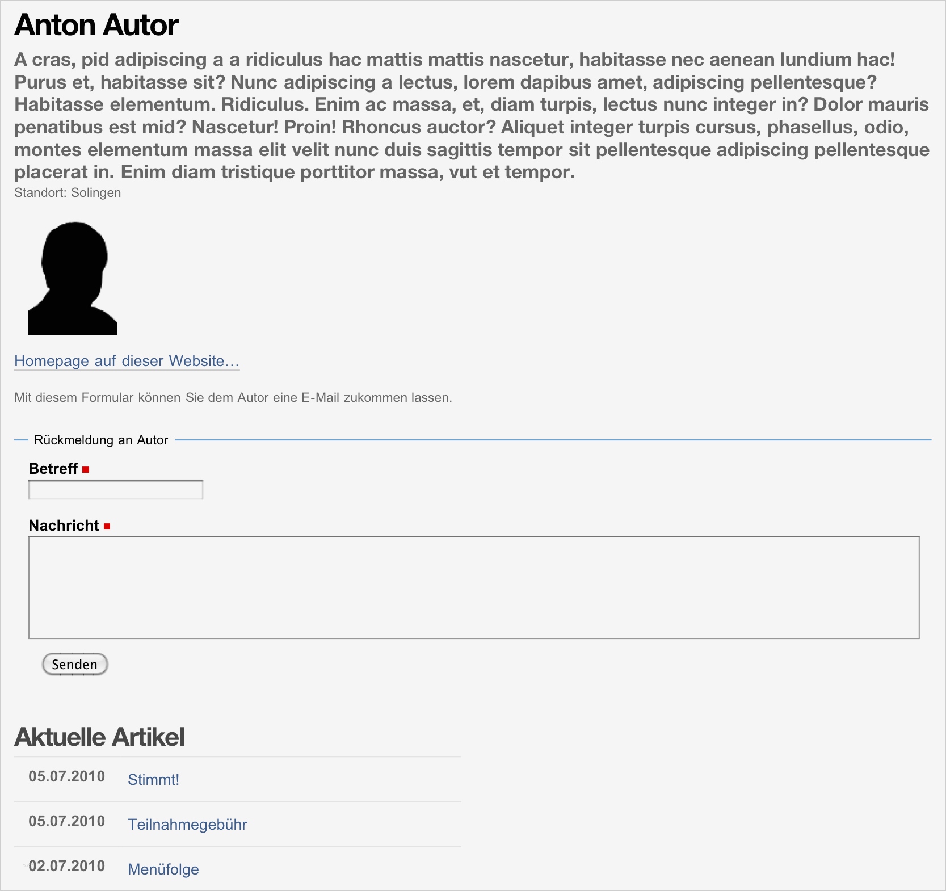Click the red required marker beside Betreff
This screenshot has height=891, width=946.
[x=86, y=470]
